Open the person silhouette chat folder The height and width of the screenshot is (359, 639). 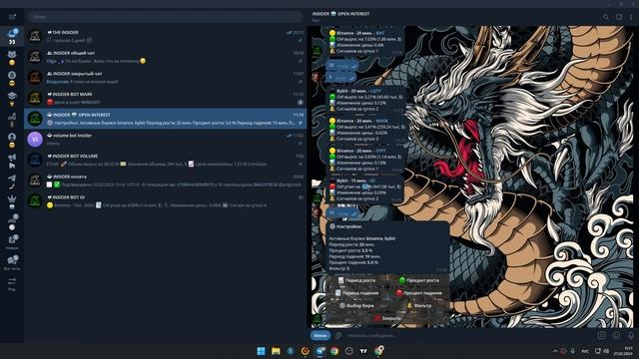[x=12, y=140]
